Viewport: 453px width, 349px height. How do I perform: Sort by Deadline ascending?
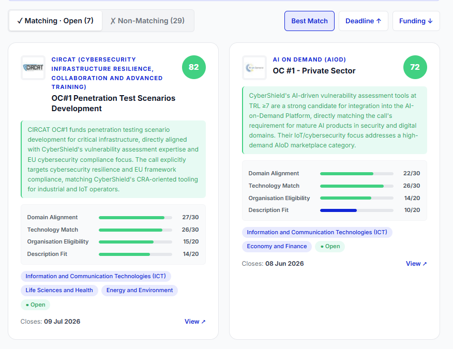tap(364, 21)
